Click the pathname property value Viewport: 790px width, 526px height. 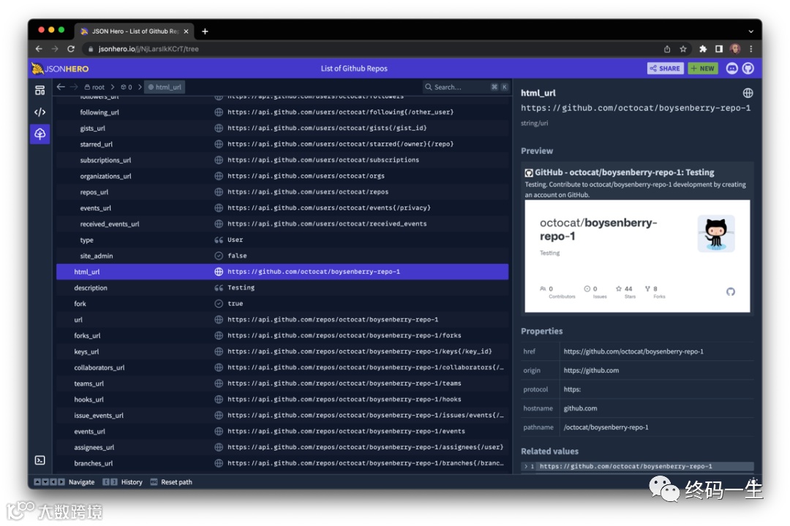606,427
